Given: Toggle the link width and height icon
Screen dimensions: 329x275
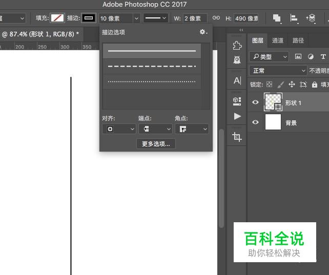Looking at the screenshot, I should [x=216, y=18].
